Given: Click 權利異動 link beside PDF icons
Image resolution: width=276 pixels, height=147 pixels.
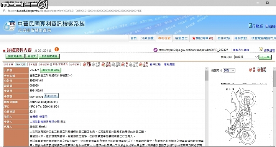Looking at the screenshot, I should coord(169,64).
